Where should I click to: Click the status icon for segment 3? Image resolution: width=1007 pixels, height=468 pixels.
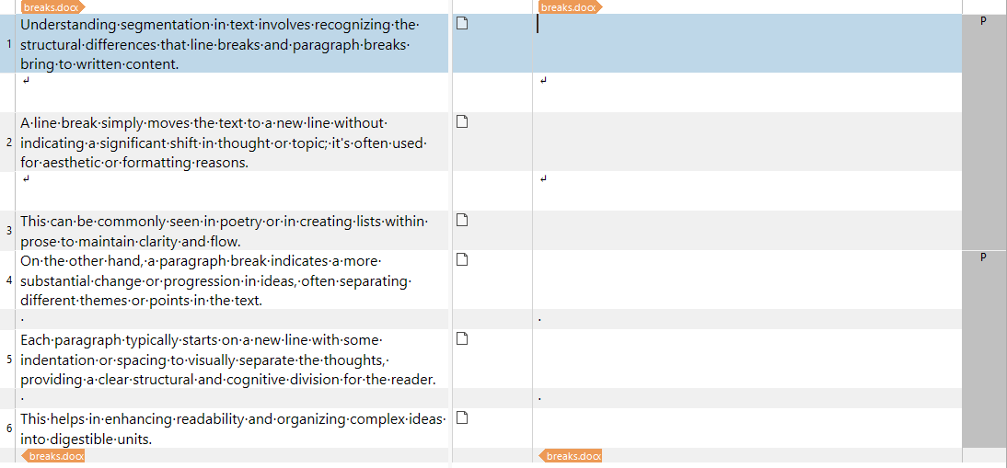(462, 220)
